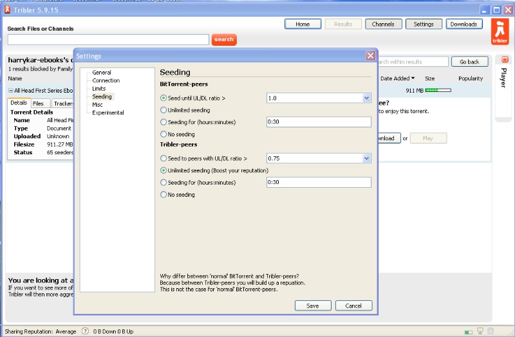Viewport: 515px width, 337px height.
Task: Choose No seeding under Tribler-peers
Action: (164, 194)
